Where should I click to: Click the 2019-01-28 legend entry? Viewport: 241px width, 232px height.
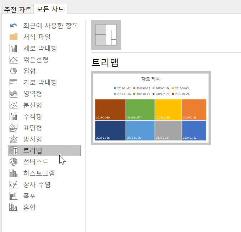click(x=161, y=94)
